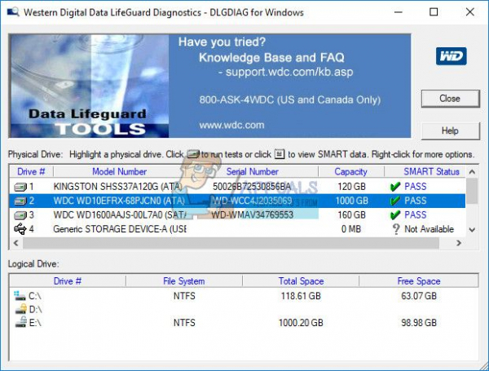Click the question mark icon for drive 4
Screen dimensions: 489x371
point(396,229)
